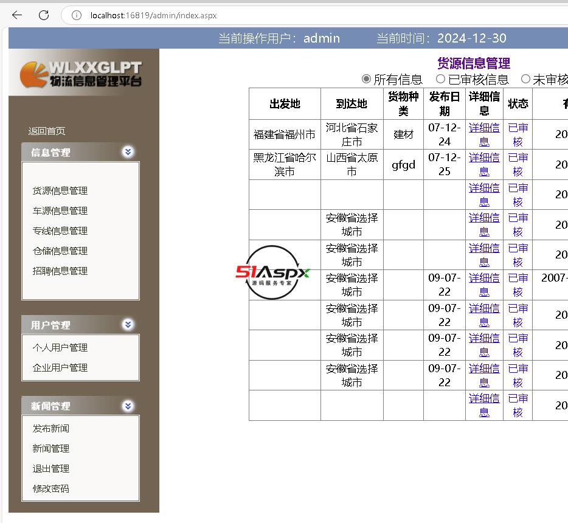The width and height of the screenshot is (568, 523).
Task: Click 已审核 status for 黑龙江省哈尔滨市 row
Action: click(x=518, y=164)
